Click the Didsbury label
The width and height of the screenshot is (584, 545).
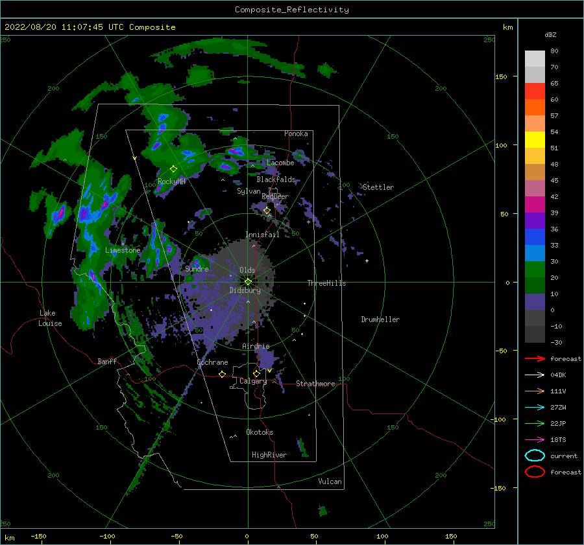245,290
